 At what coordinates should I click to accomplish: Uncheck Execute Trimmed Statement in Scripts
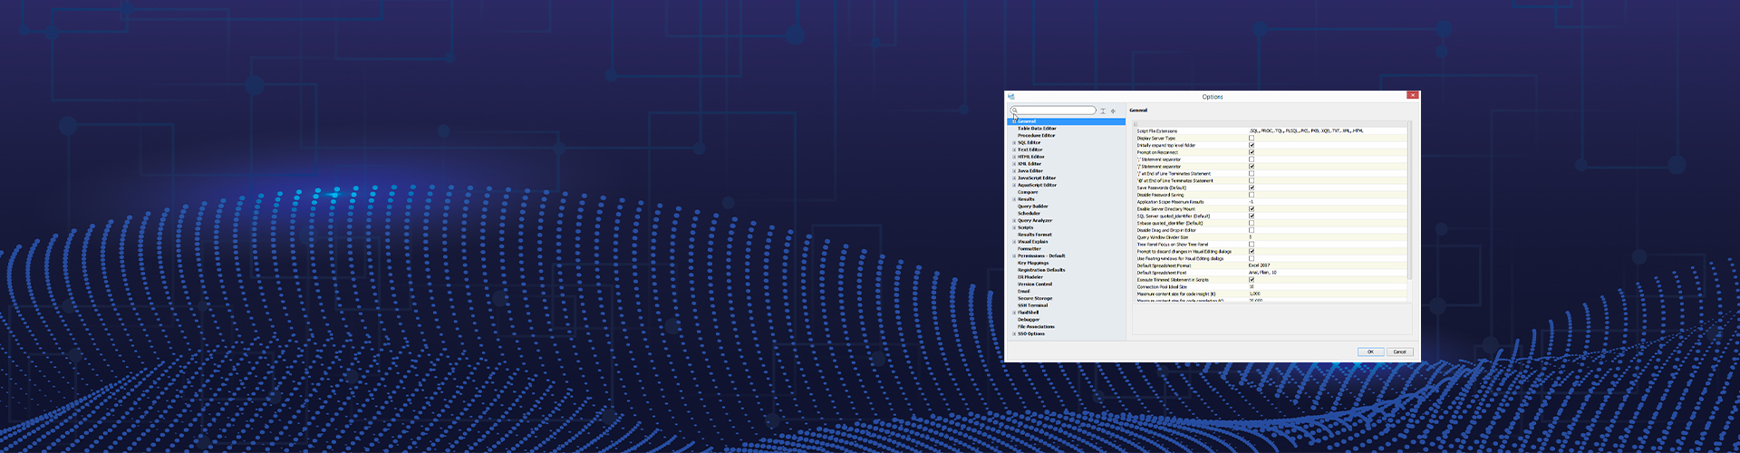pyautogui.click(x=1252, y=280)
